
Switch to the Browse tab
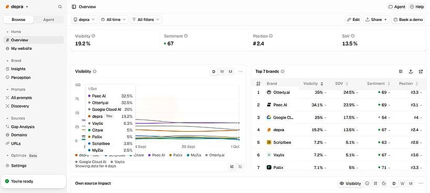click(x=18, y=20)
